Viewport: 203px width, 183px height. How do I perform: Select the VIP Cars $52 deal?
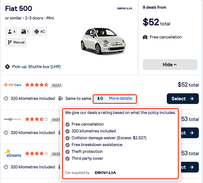183,99
